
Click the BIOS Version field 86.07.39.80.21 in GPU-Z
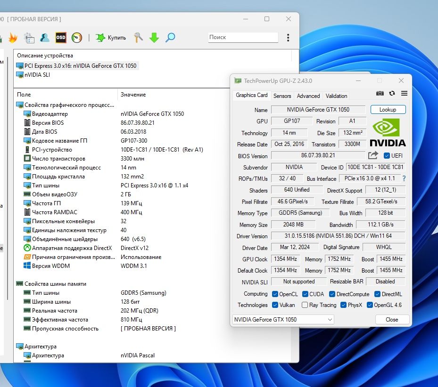(318, 155)
